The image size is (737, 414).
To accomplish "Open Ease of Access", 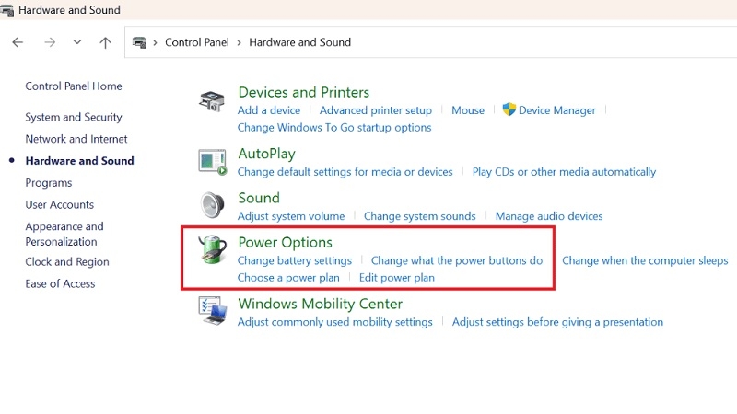I will (60, 283).
